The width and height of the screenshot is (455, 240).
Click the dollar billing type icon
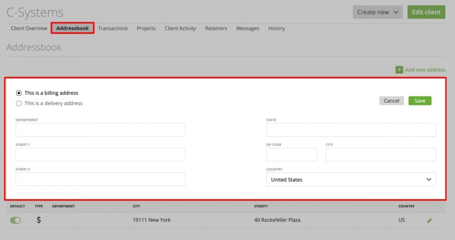39,220
